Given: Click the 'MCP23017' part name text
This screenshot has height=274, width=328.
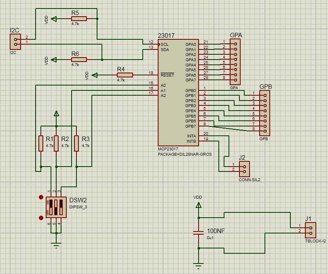Looking at the screenshot, I should 168,149.
